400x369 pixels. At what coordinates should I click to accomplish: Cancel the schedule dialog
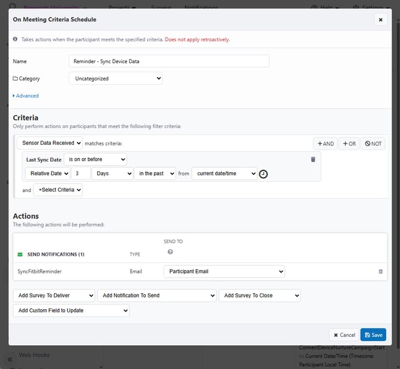[343, 335]
